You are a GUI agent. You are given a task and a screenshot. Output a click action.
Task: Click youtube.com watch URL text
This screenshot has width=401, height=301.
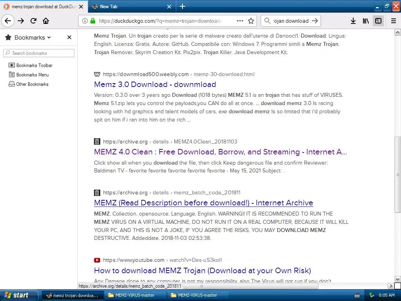click(x=162, y=260)
